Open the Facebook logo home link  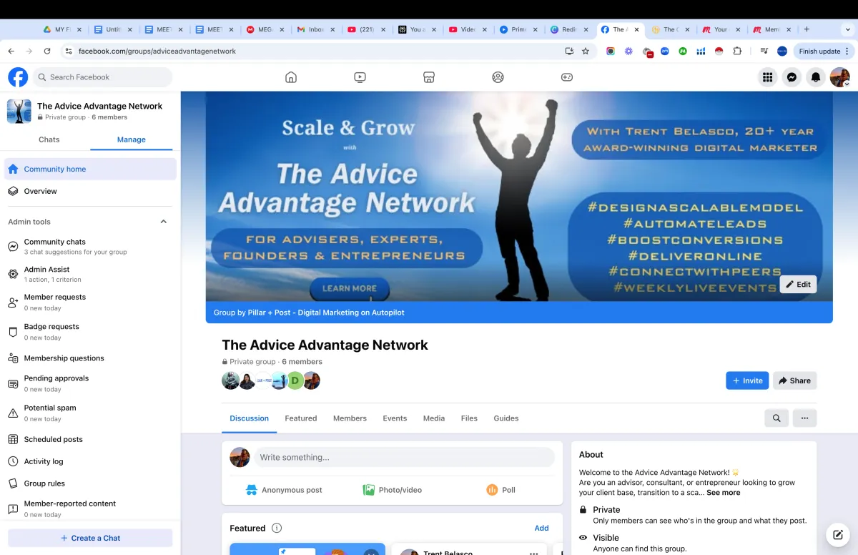(18, 77)
